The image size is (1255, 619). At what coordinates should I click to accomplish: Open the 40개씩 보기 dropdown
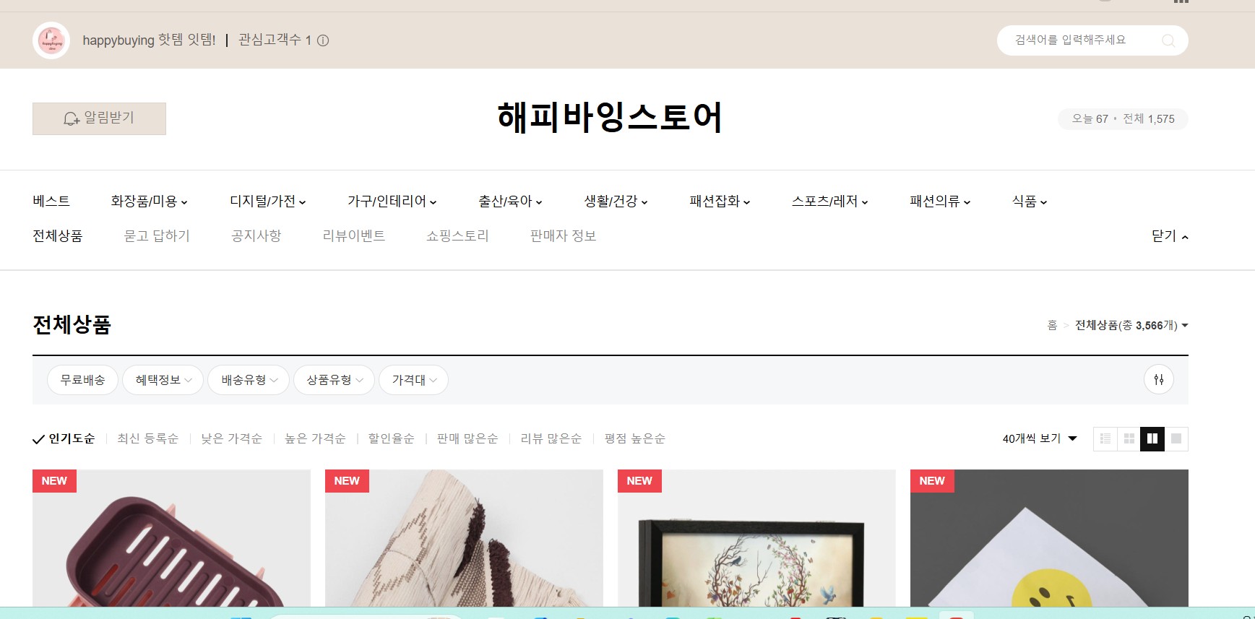(1040, 438)
